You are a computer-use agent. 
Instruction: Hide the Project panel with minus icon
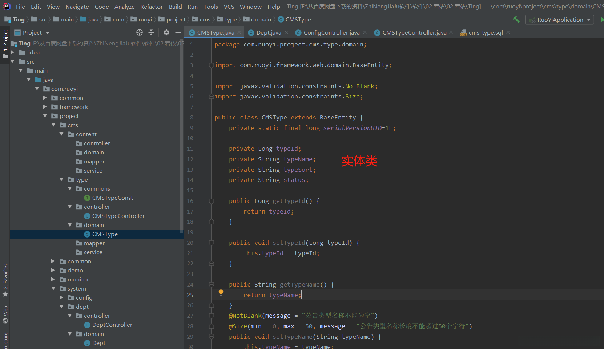tap(178, 33)
